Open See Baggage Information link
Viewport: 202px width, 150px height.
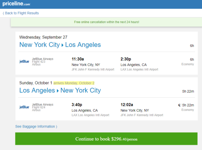click(x=36, y=126)
